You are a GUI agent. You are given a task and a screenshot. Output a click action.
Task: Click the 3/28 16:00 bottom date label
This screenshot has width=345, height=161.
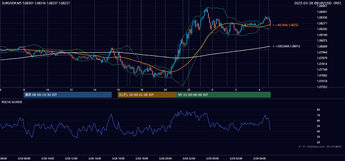click(x=118, y=158)
